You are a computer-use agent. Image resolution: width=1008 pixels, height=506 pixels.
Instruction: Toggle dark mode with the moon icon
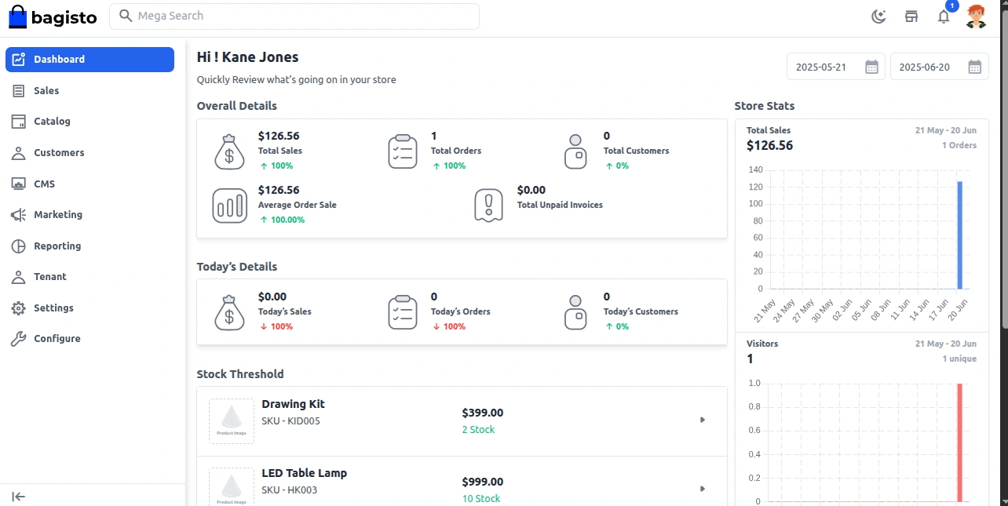point(879,16)
